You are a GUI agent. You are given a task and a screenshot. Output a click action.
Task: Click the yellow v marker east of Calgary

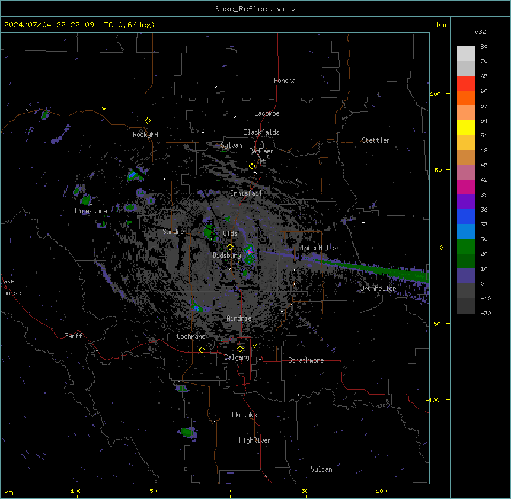[x=254, y=346]
